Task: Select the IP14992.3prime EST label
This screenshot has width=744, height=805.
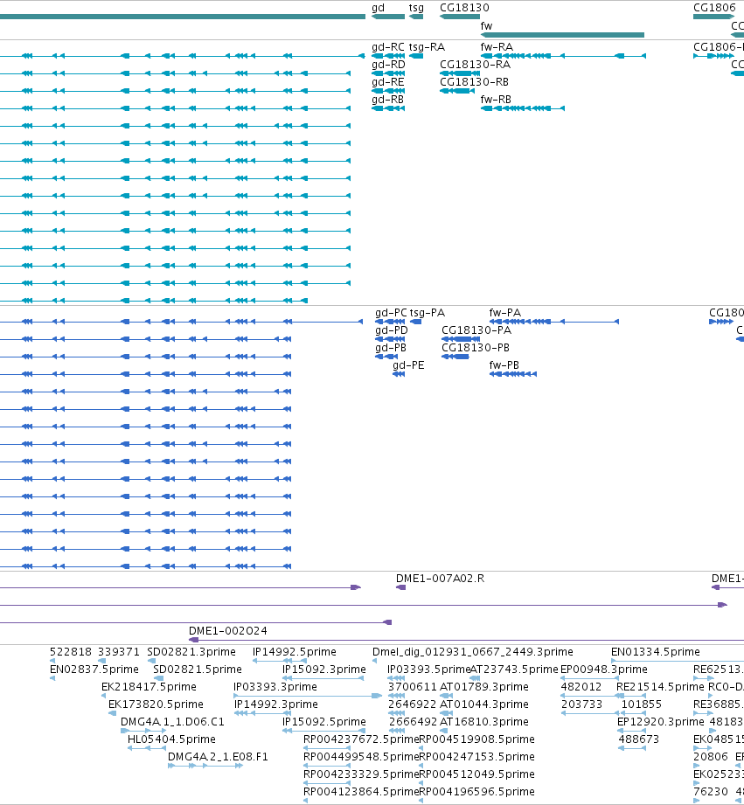Action: point(276,704)
